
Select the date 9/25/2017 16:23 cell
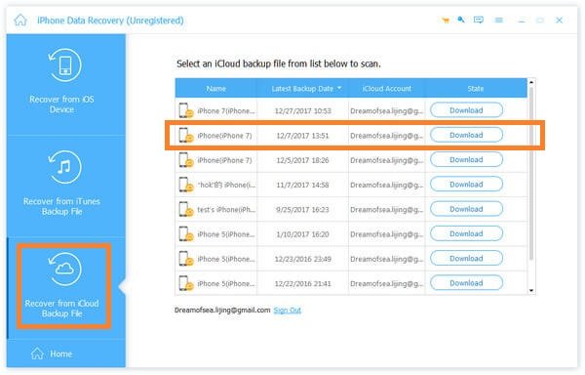(302, 210)
